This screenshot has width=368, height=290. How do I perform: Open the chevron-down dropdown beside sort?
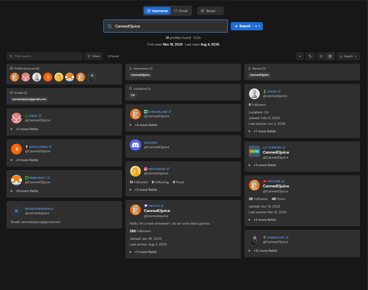pos(300,56)
